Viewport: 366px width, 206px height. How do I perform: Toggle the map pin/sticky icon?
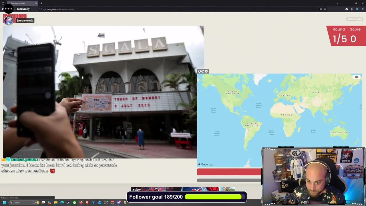click(x=206, y=71)
